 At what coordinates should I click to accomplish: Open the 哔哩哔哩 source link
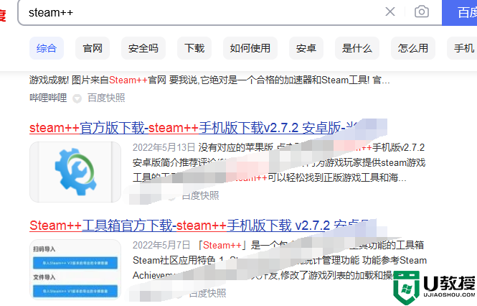coord(48,98)
